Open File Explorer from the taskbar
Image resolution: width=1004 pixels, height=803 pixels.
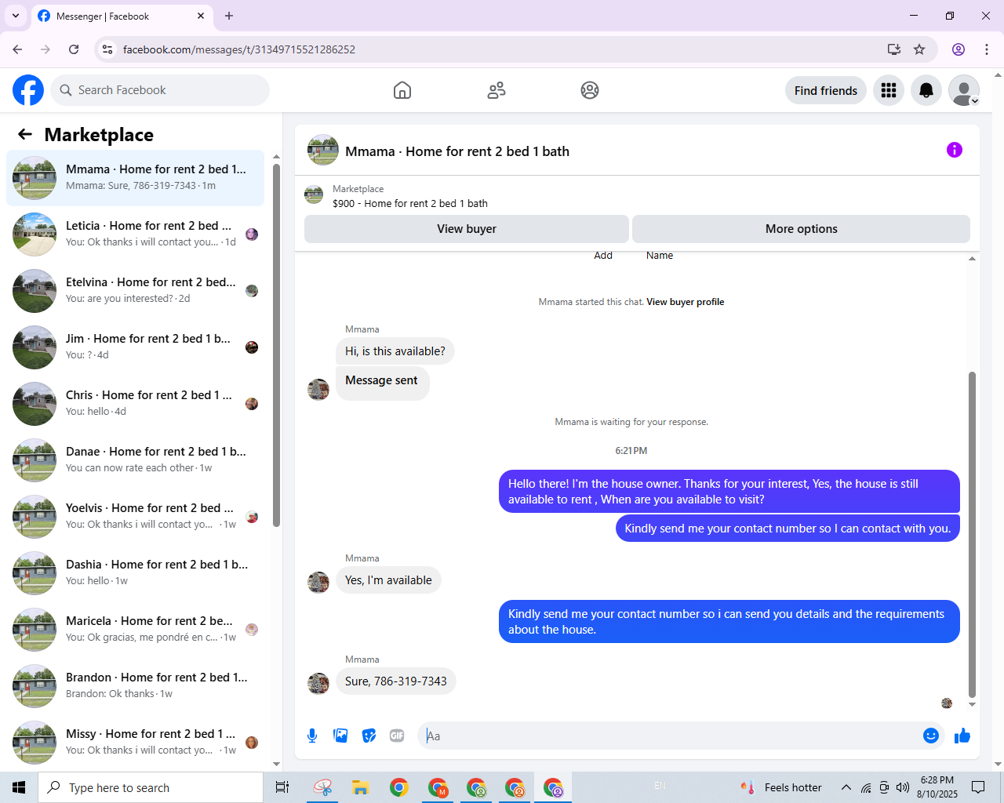[360, 787]
